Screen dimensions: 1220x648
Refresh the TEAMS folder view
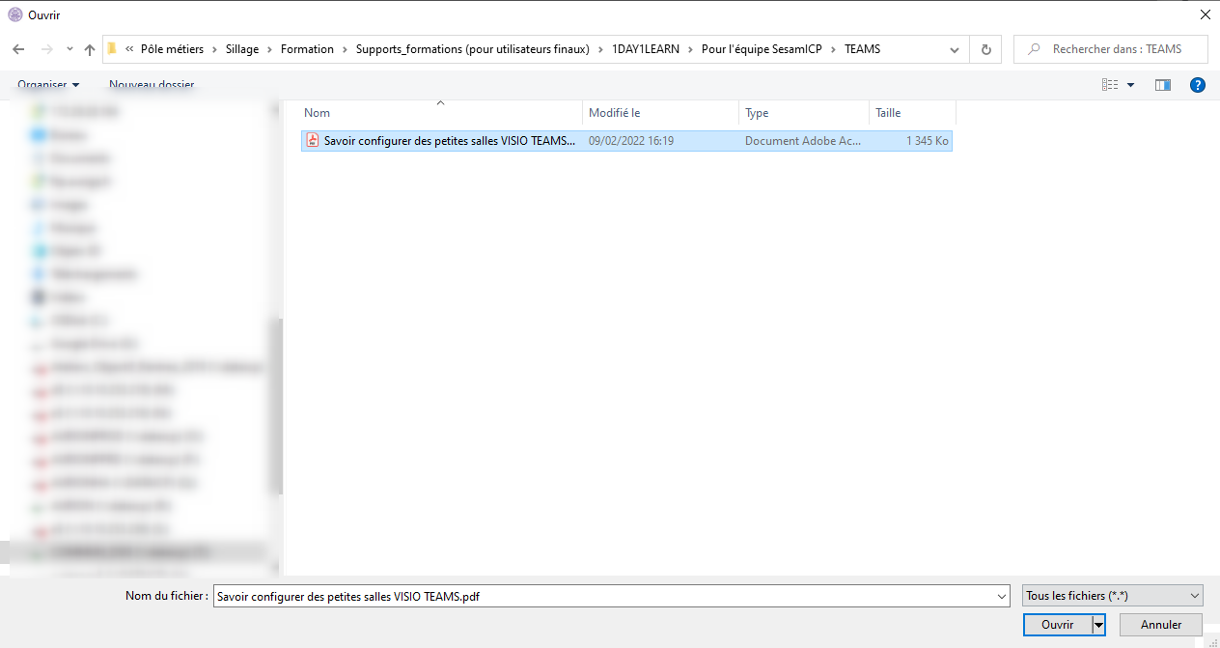point(985,49)
